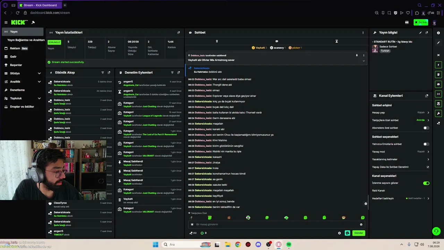This screenshot has width=444, height=250.
Task: Edit stream info with pencil icon
Action: [x=420, y=33]
